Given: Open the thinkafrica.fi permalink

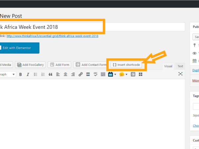Looking at the screenshot, I should click(x=52, y=36).
